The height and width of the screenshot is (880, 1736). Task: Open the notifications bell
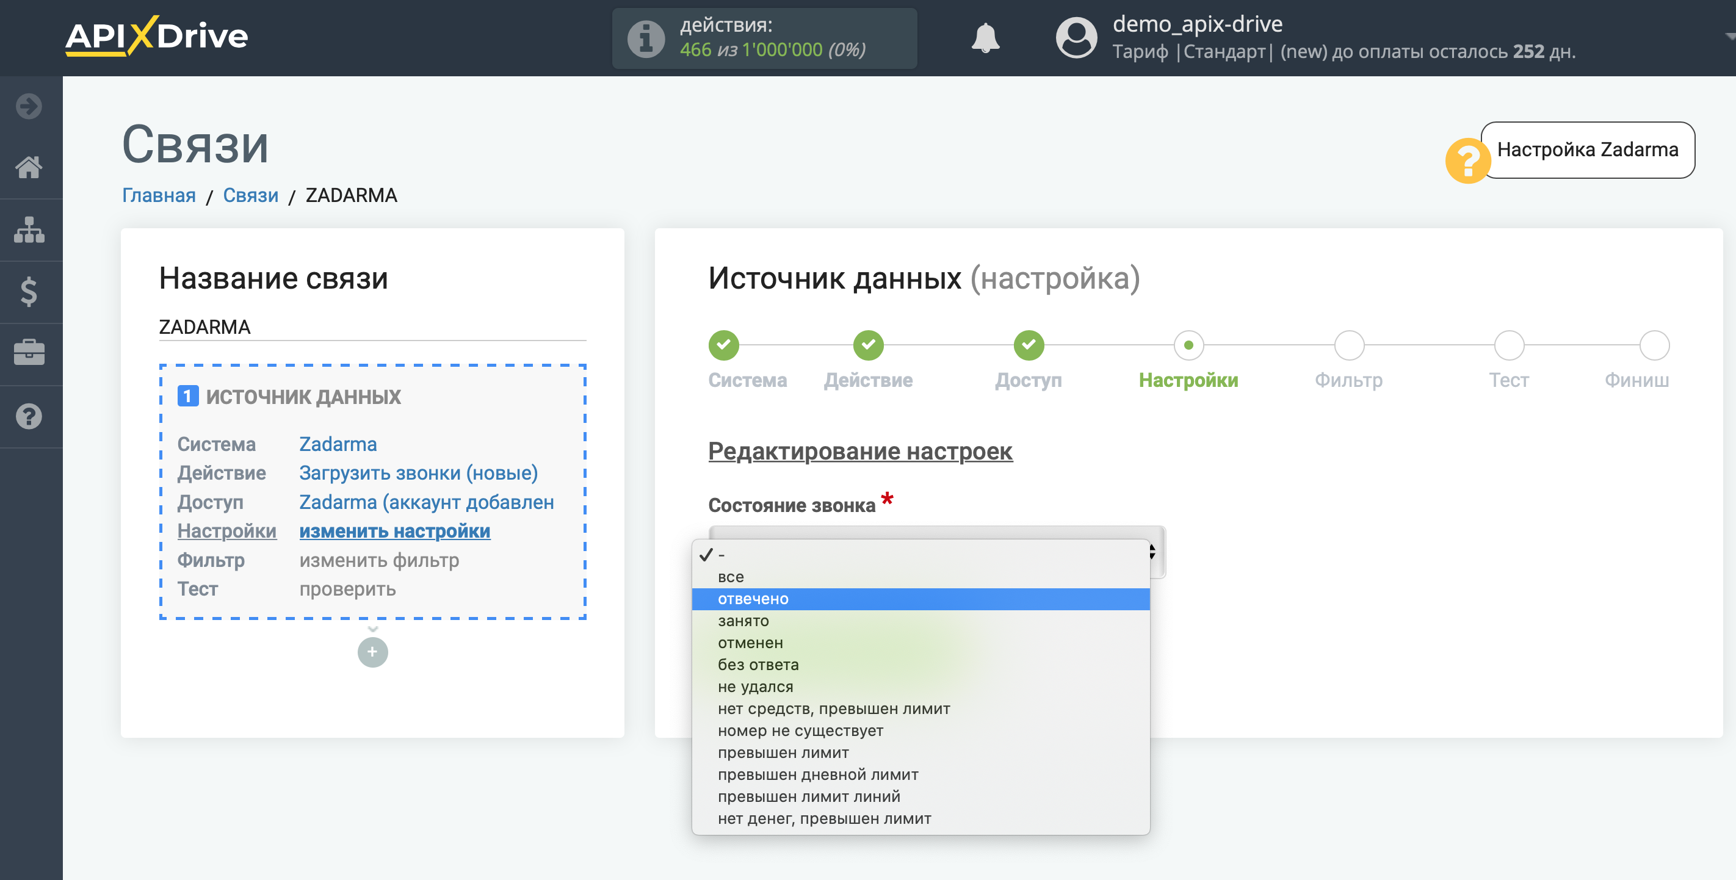985,38
